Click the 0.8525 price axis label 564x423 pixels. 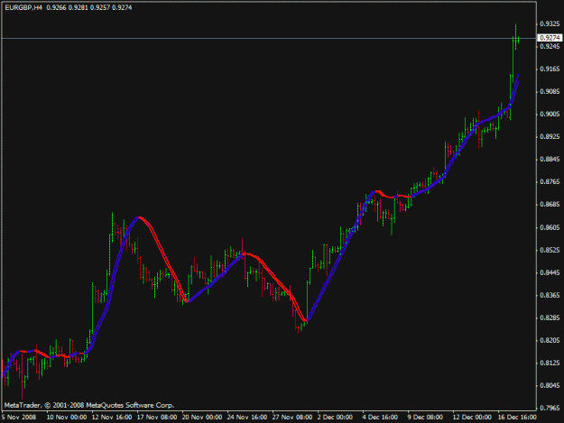tap(550, 250)
